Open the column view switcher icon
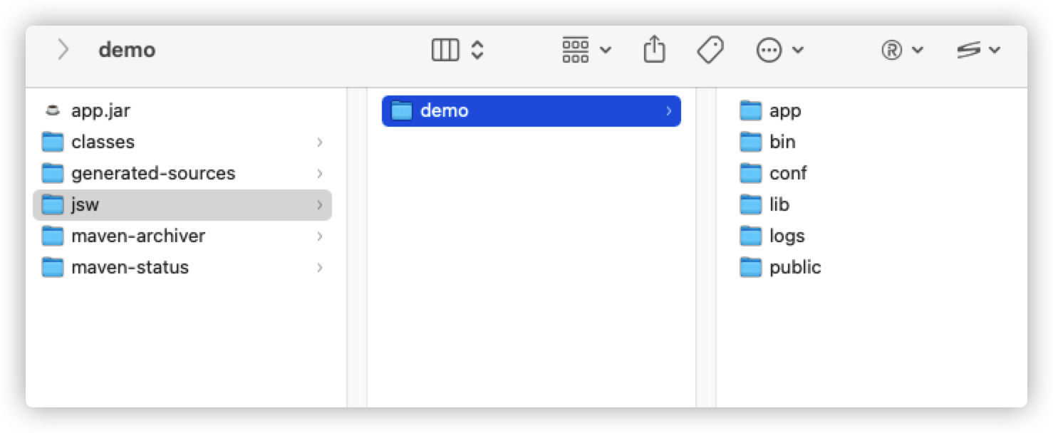The height and width of the screenshot is (433, 1053). tap(446, 50)
